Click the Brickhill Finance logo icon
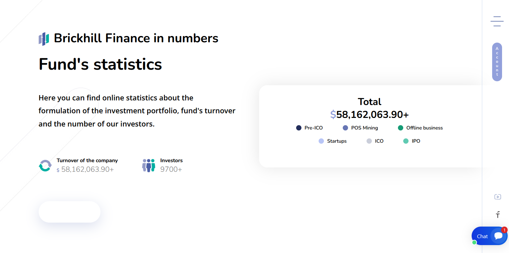 point(44,39)
